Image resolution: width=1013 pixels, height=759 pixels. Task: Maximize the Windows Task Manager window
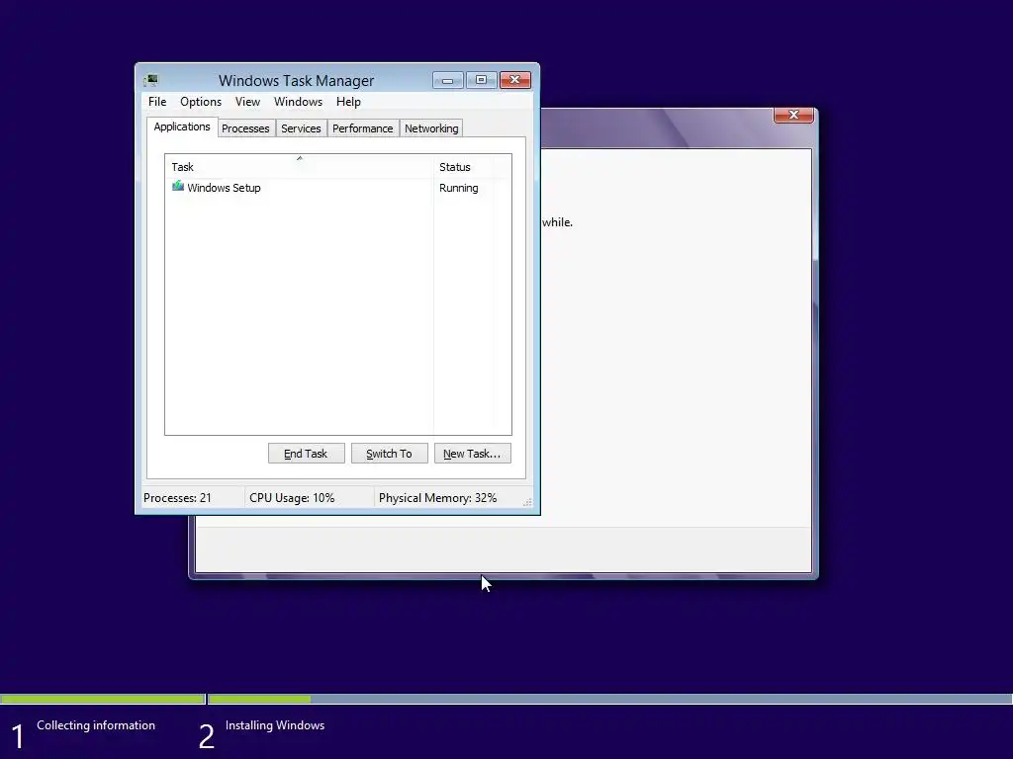[482, 80]
